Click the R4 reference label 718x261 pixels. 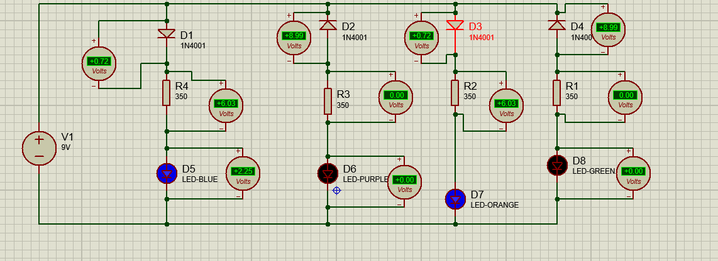click(x=182, y=87)
